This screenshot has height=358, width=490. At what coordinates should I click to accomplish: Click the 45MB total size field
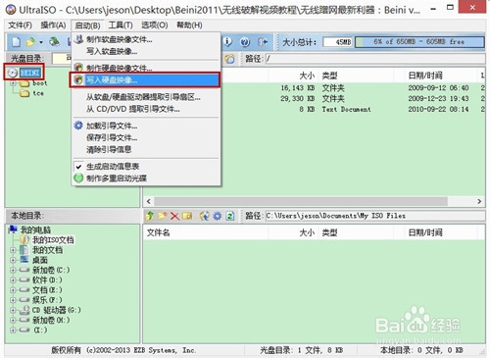[338, 42]
